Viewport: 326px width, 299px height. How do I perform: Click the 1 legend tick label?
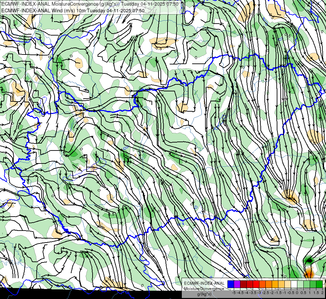[310, 293]
